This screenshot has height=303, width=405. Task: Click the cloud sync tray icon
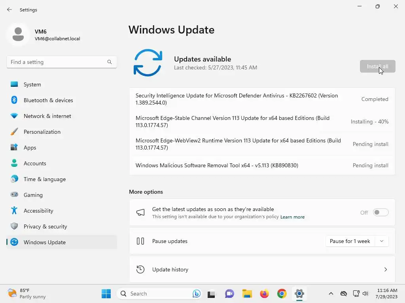(344, 294)
